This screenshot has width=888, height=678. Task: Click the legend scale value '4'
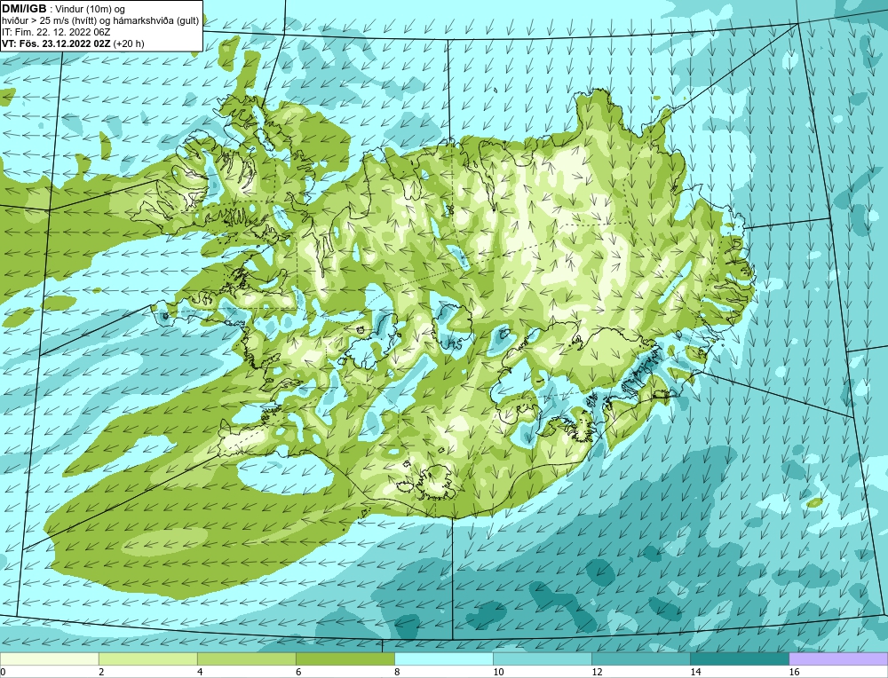click(x=200, y=672)
